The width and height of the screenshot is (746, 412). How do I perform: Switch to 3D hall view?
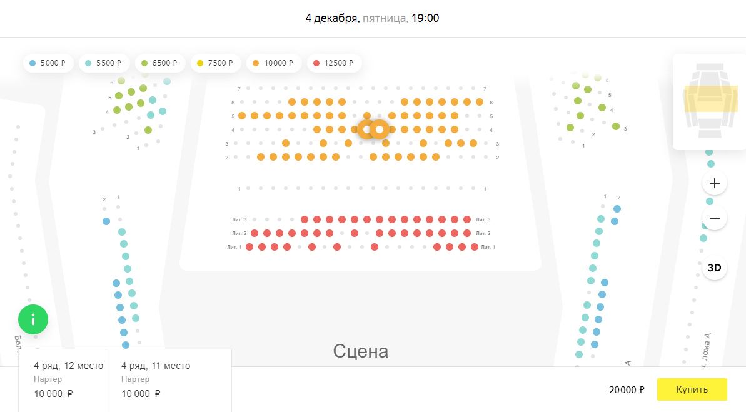click(x=714, y=268)
